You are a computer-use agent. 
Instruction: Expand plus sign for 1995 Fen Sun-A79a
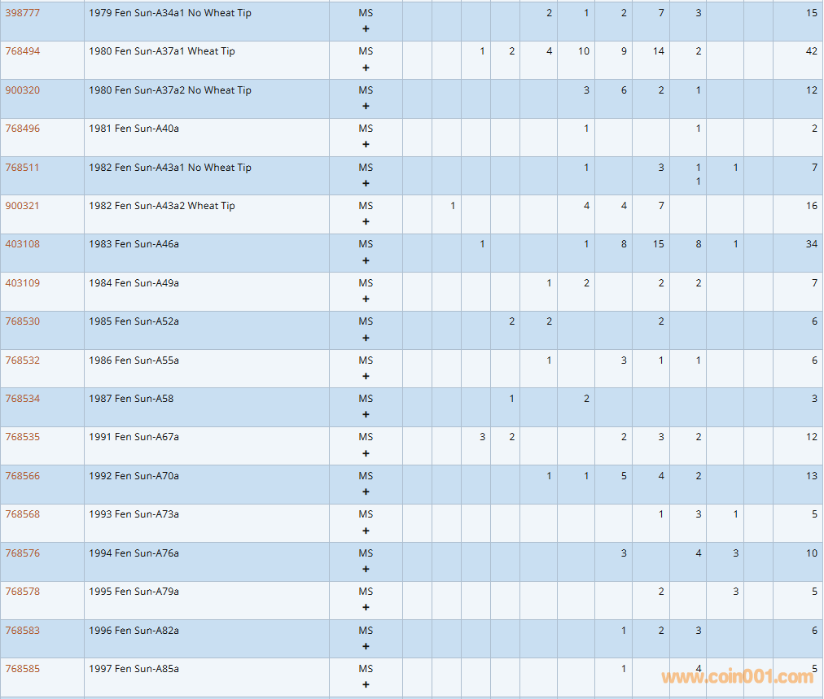tap(366, 608)
